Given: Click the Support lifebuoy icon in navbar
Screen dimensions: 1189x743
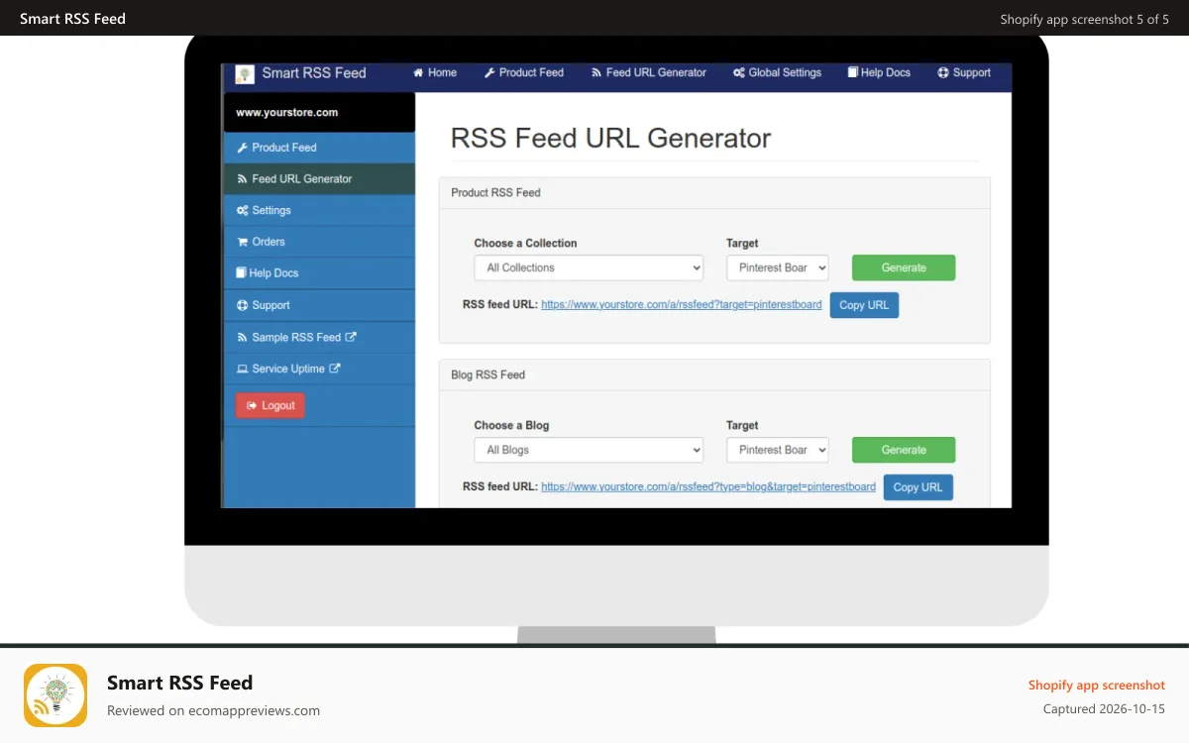Looking at the screenshot, I should tap(943, 73).
